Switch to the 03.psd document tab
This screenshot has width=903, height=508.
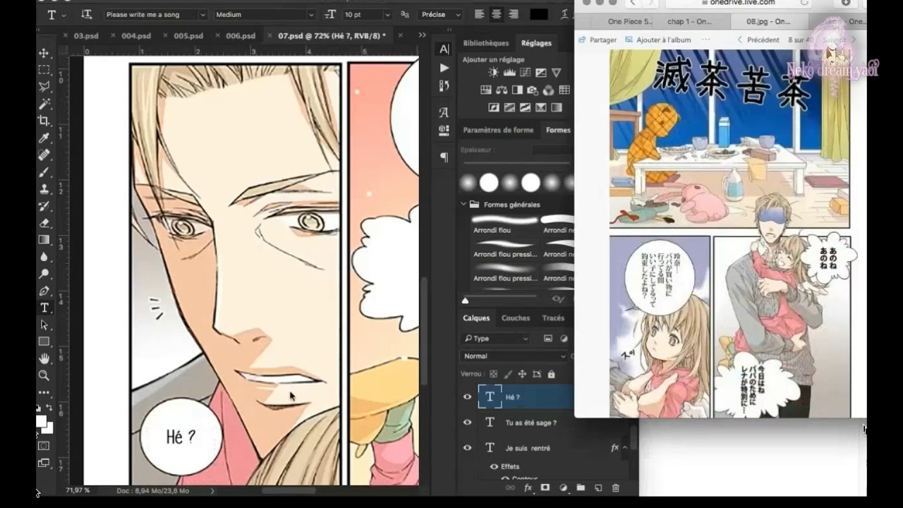[85, 35]
